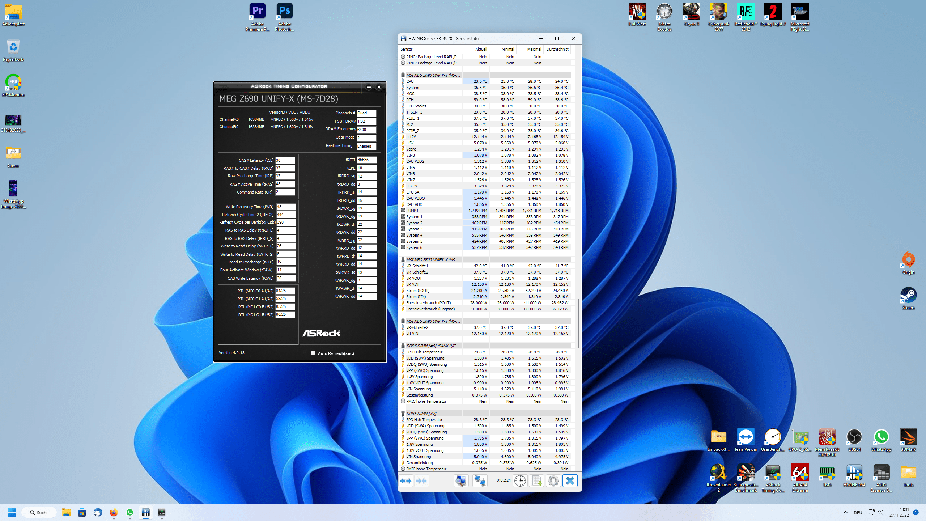Open Superposition Benchmark shortcut
926x521 pixels.
pyautogui.click(x=746, y=478)
